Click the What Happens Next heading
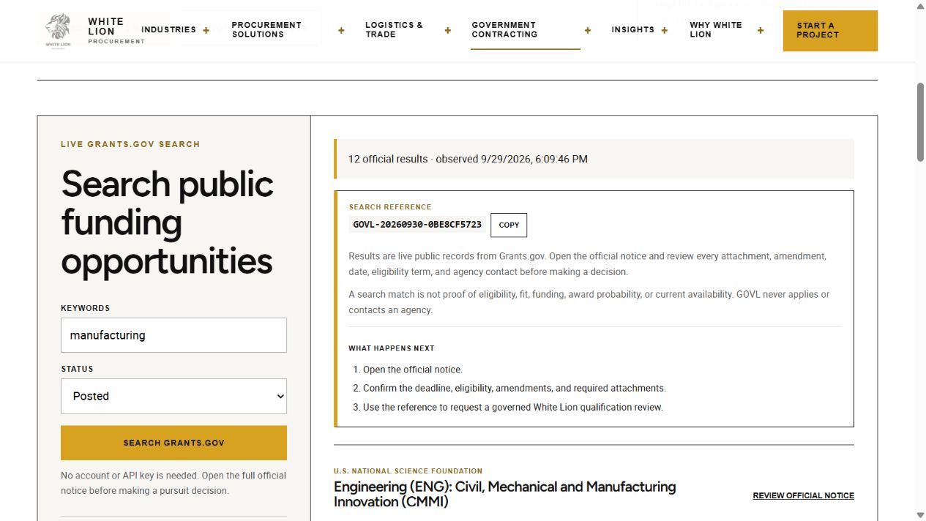Screen dimensions: 926x521 pyautogui.click(x=392, y=348)
